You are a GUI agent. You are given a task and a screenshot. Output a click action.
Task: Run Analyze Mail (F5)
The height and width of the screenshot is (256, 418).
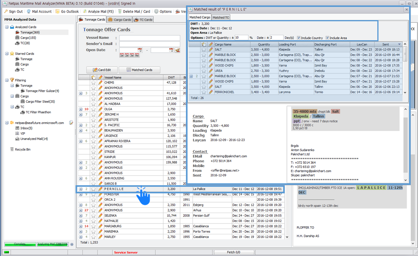tap(98, 12)
